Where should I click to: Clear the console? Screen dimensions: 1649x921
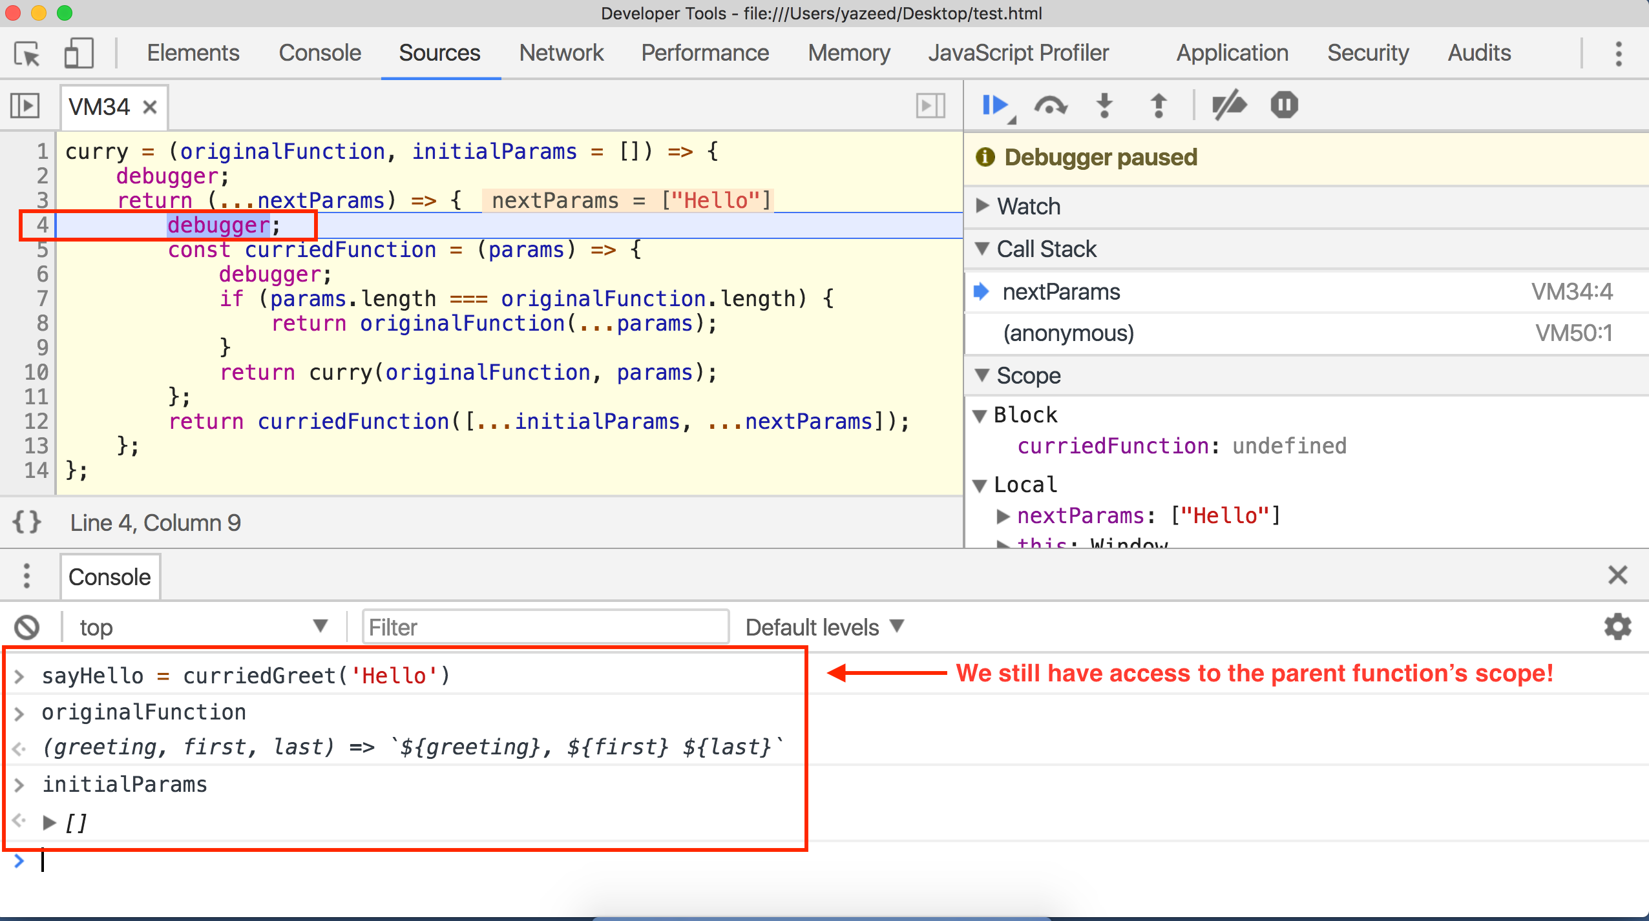pos(26,626)
